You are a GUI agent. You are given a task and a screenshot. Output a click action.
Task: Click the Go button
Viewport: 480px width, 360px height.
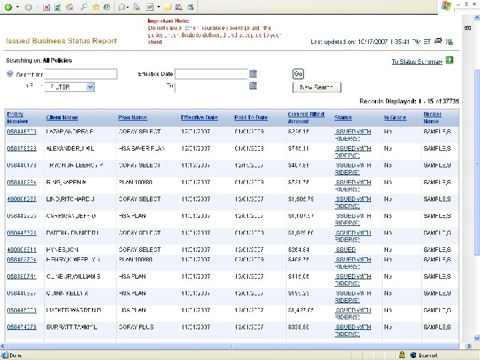point(298,74)
